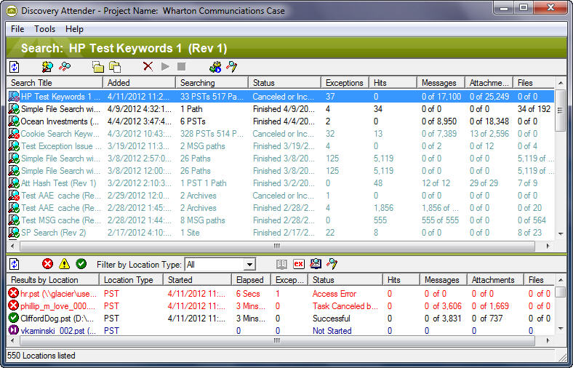Click the gray stop search icon
This screenshot has height=368, width=573.
[181, 67]
